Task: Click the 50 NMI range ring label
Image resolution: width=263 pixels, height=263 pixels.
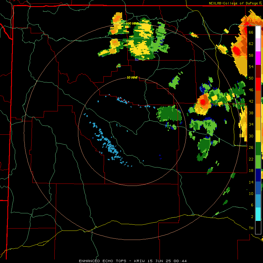Action: pos(132,77)
